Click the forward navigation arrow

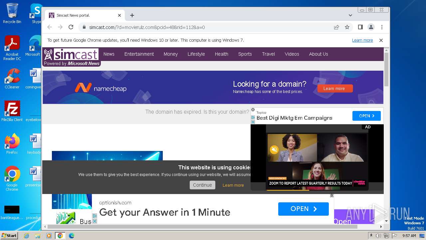(60, 27)
